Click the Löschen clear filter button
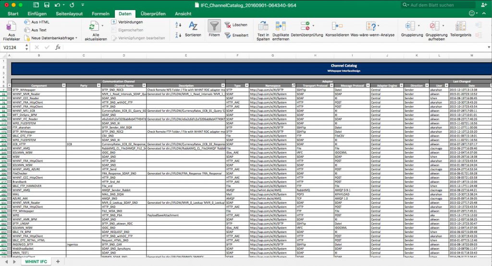This screenshot has height=266, width=492. (x=235, y=25)
